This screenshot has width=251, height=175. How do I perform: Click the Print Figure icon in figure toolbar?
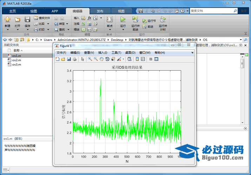tap(74, 59)
